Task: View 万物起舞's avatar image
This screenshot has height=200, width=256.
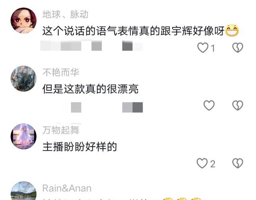Action: 23,137
